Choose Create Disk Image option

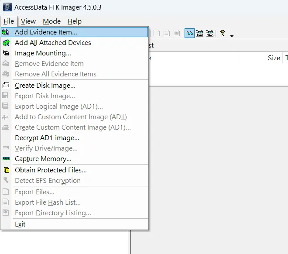point(74,86)
